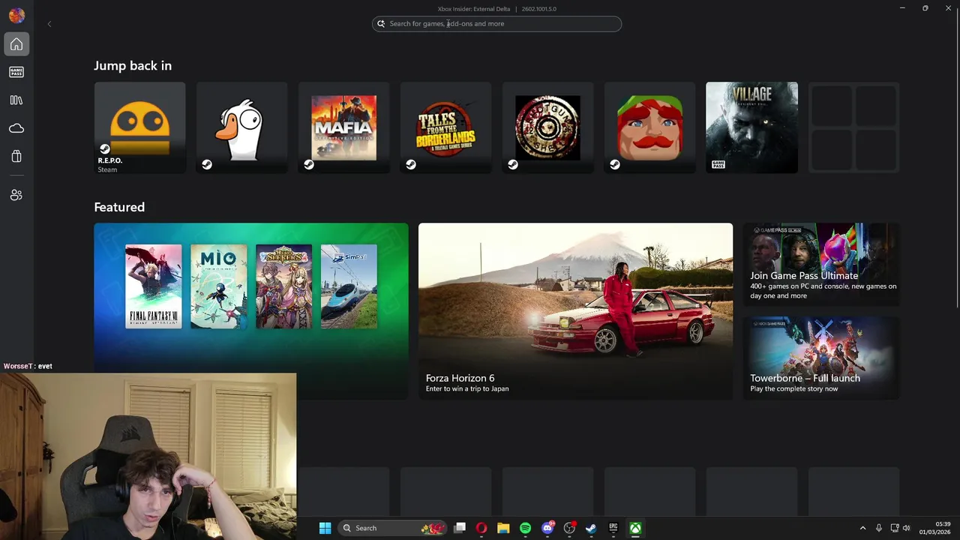Open Forza Horizon 6 featured banner

pyautogui.click(x=575, y=310)
